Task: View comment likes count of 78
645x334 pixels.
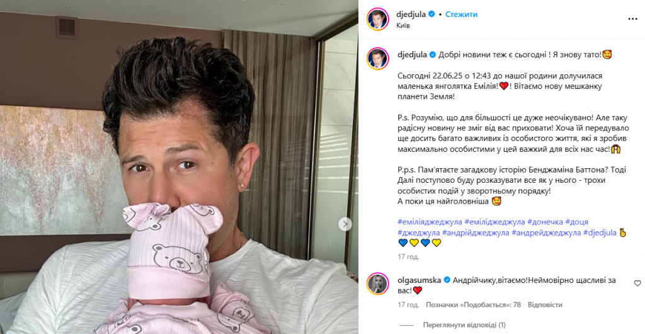Action: point(473,305)
